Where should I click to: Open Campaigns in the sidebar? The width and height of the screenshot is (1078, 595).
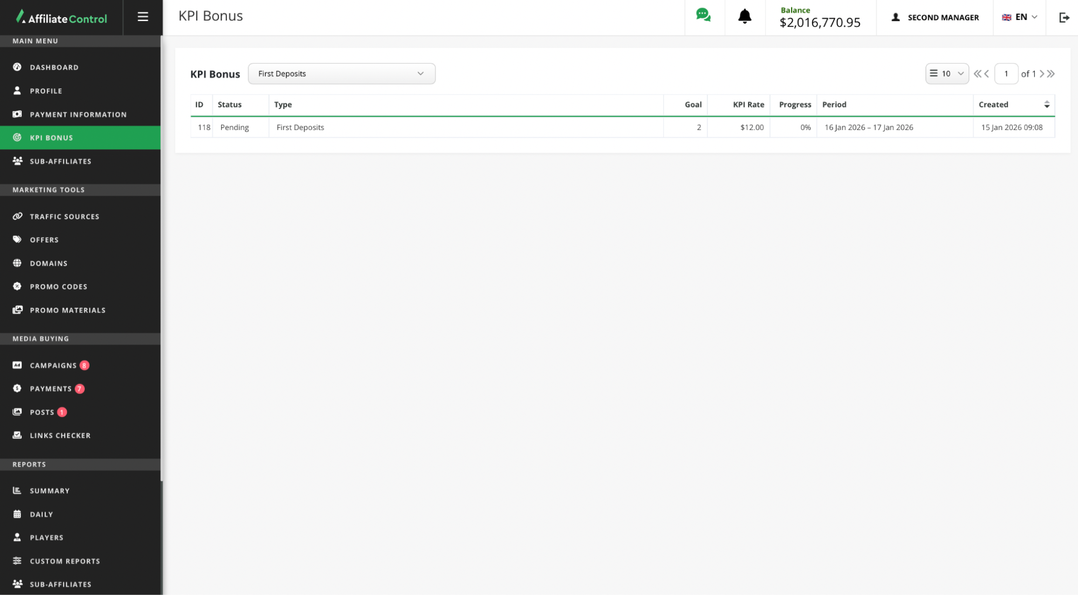[x=53, y=365]
